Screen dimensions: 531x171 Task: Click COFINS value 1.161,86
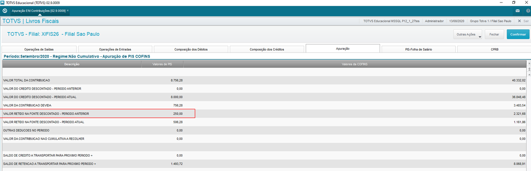click(x=519, y=122)
